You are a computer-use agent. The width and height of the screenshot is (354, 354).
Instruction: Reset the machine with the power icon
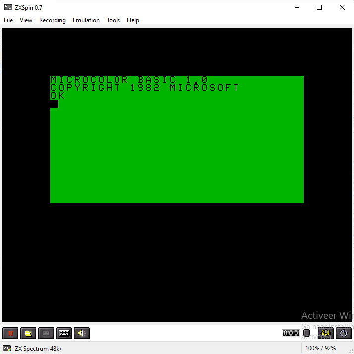point(344,333)
